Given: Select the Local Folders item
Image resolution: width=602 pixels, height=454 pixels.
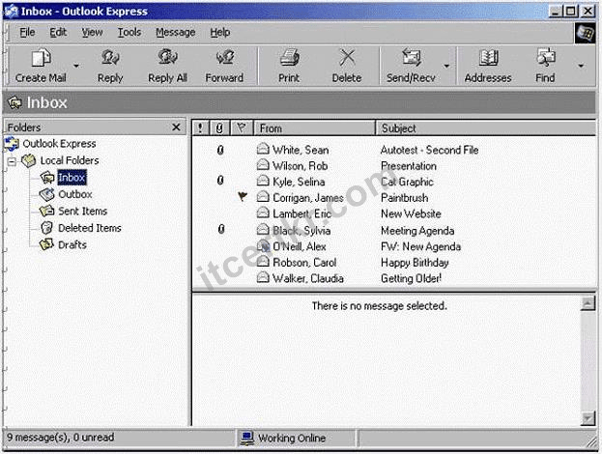Looking at the screenshot, I should [x=70, y=160].
